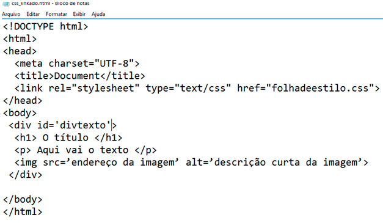Open the Exibir menu
Screen dimensions: 383x223
click(x=79, y=14)
